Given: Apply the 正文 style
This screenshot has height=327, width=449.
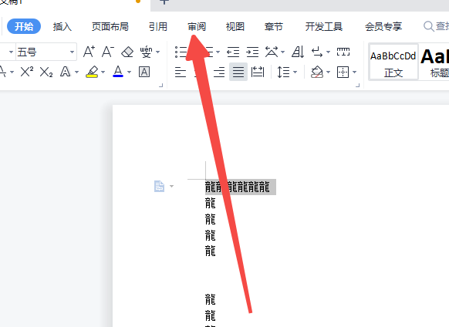Looking at the screenshot, I should [393, 62].
